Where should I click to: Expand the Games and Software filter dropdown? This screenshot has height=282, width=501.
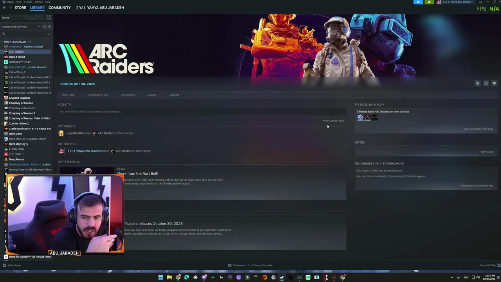(x=21, y=27)
